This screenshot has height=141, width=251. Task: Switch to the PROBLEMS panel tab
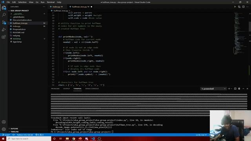[55, 89]
